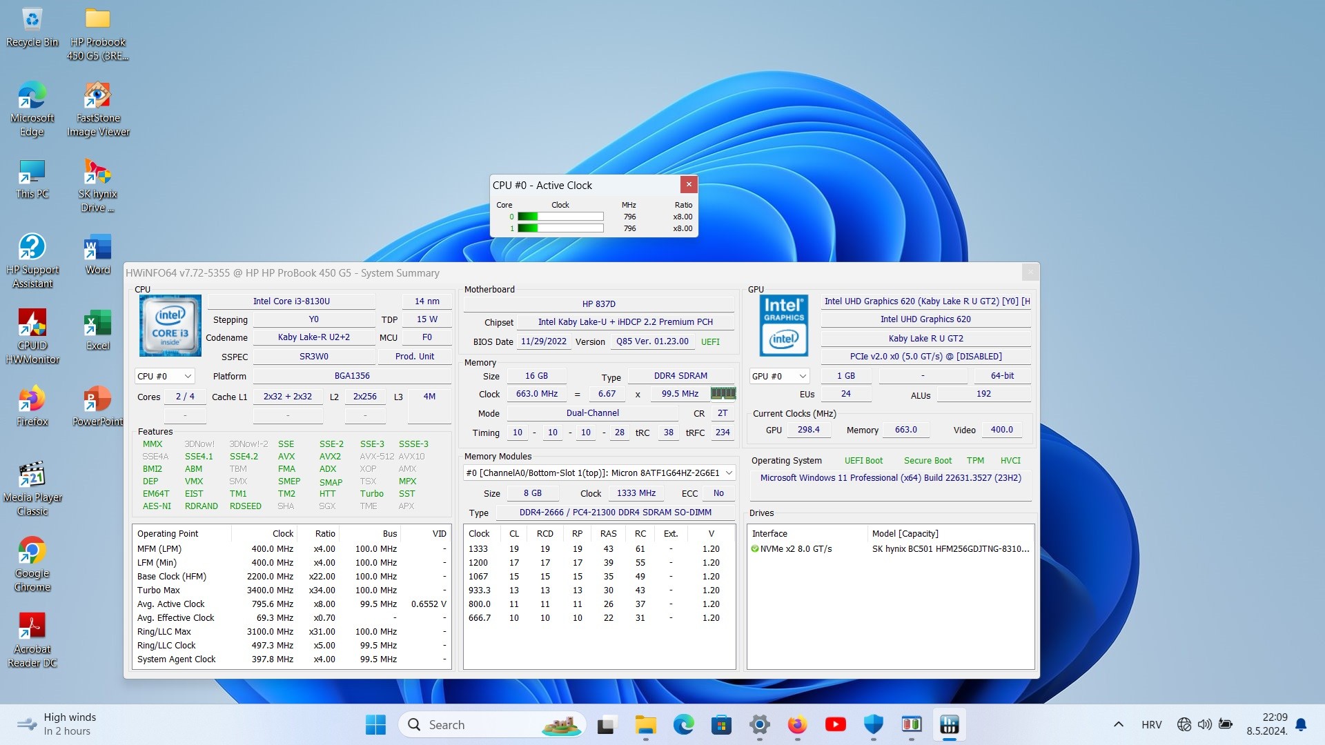Screen dimensions: 1325x745
Task: Open the Windows Start menu
Action: coord(375,724)
